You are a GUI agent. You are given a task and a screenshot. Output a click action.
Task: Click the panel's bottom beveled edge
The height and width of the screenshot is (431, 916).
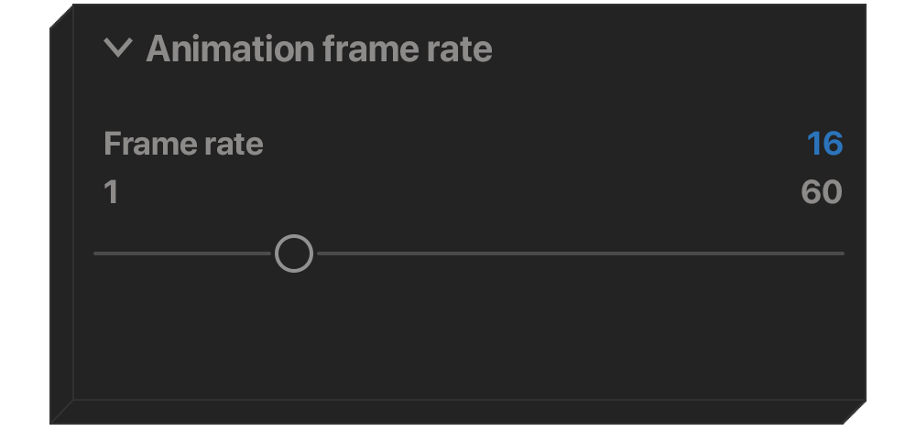tap(458, 414)
